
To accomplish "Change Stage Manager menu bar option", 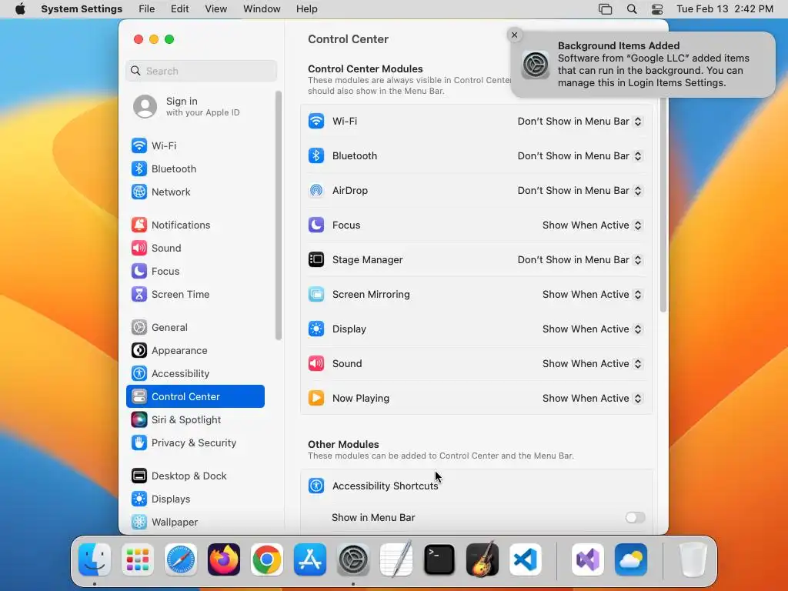I will [x=580, y=260].
